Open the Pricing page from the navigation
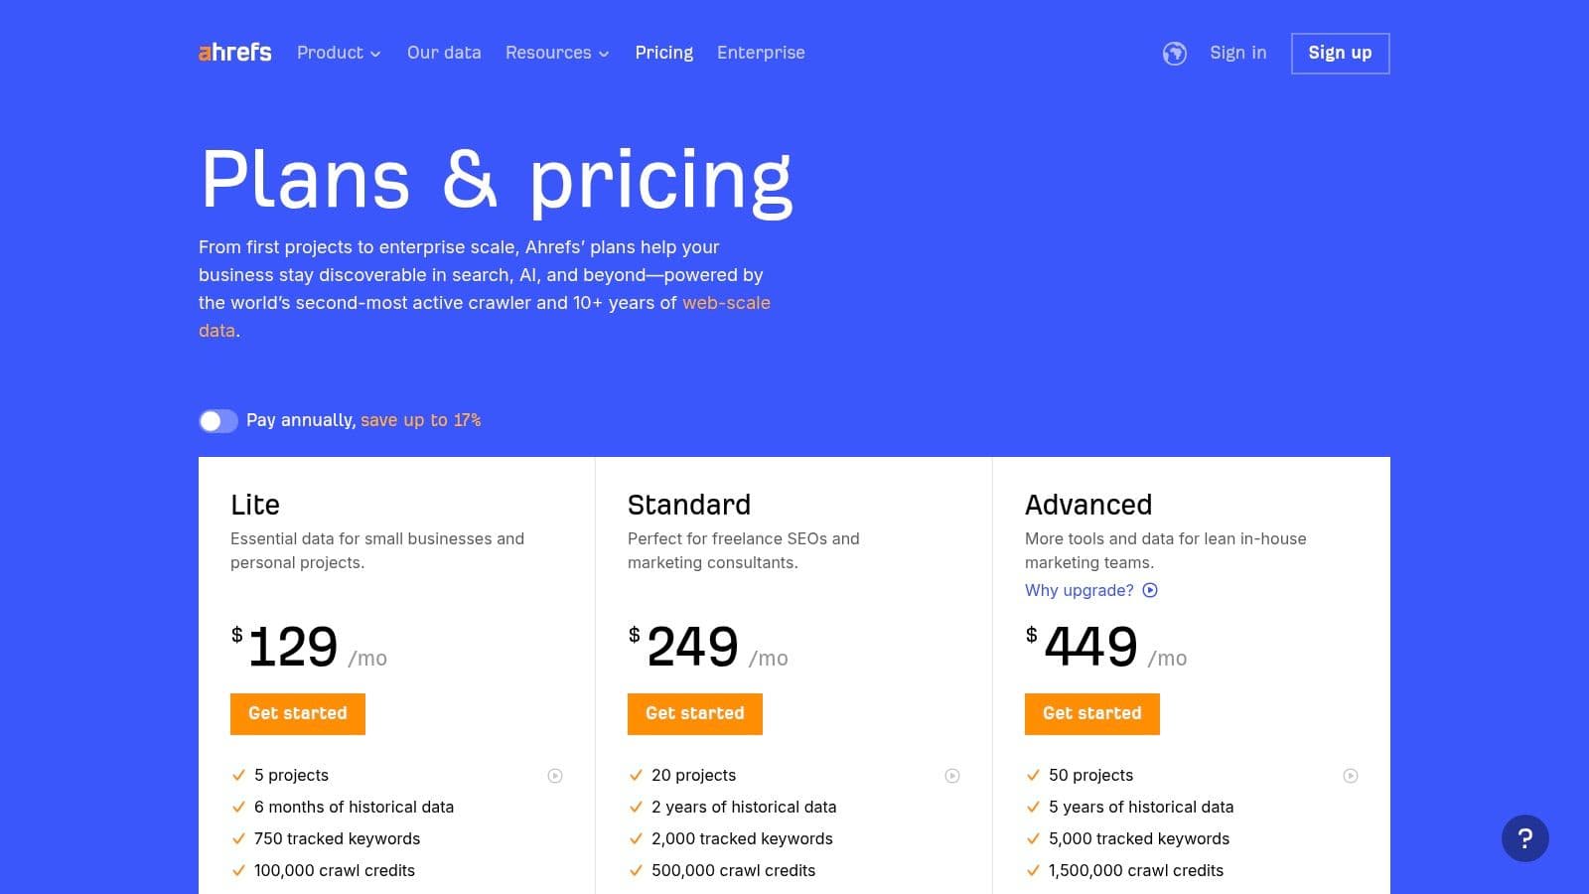The image size is (1589, 894). coord(663,53)
